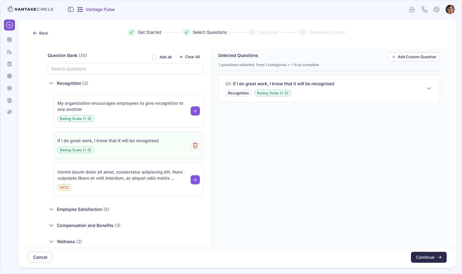Open the Vantage Pulse apps menu

point(80,9)
